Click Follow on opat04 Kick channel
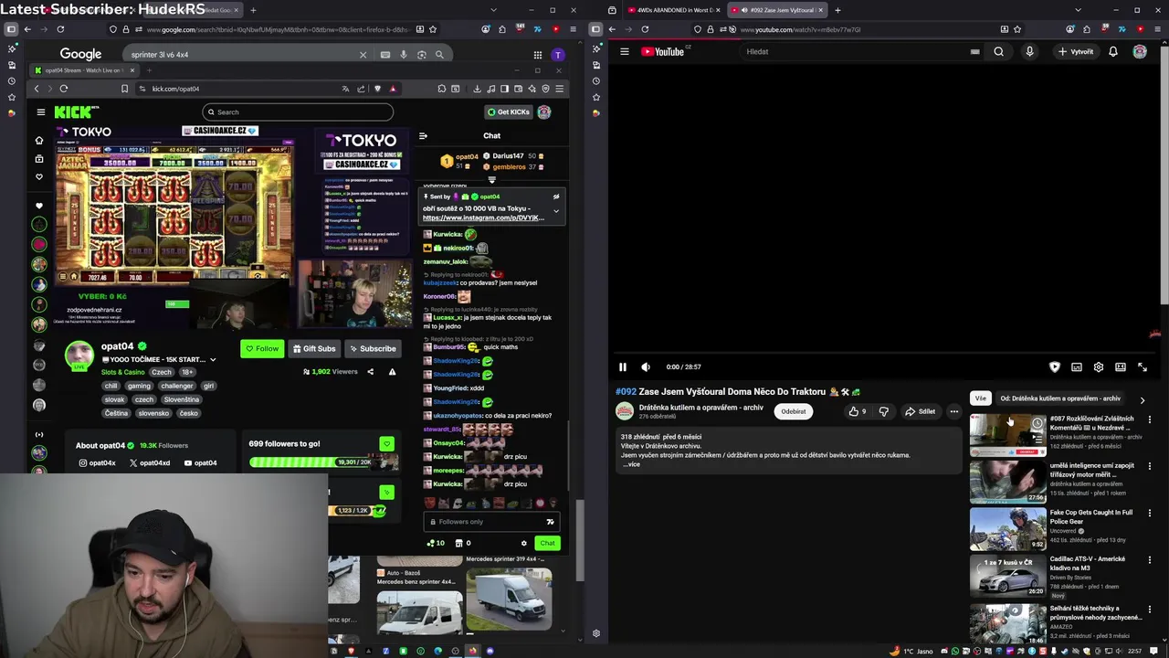The image size is (1169, 658). coord(262,348)
